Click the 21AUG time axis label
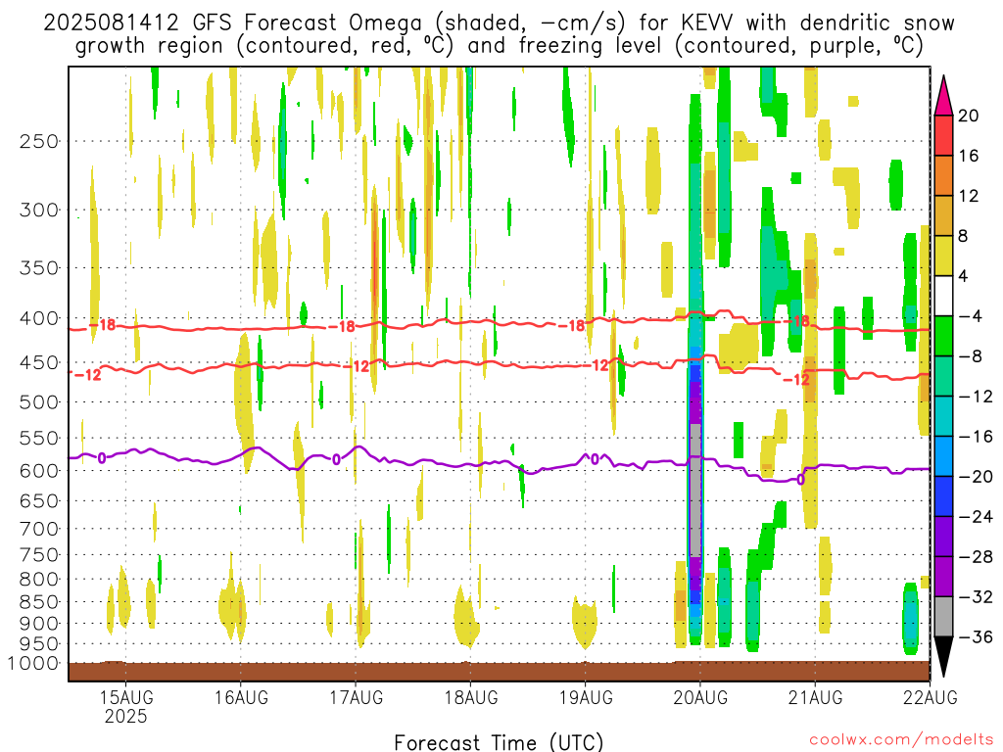1003x752 pixels. (x=815, y=697)
